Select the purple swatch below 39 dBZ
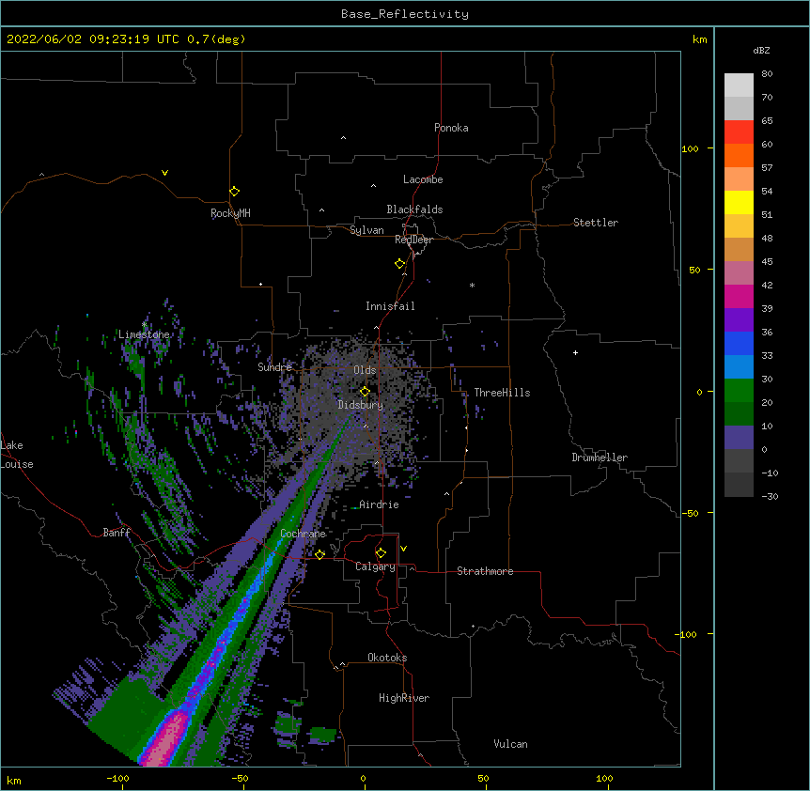The width and height of the screenshot is (810, 791). coord(739,319)
